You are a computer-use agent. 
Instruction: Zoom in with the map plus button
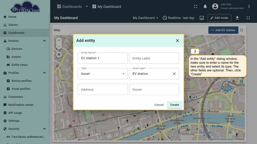(59, 40)
